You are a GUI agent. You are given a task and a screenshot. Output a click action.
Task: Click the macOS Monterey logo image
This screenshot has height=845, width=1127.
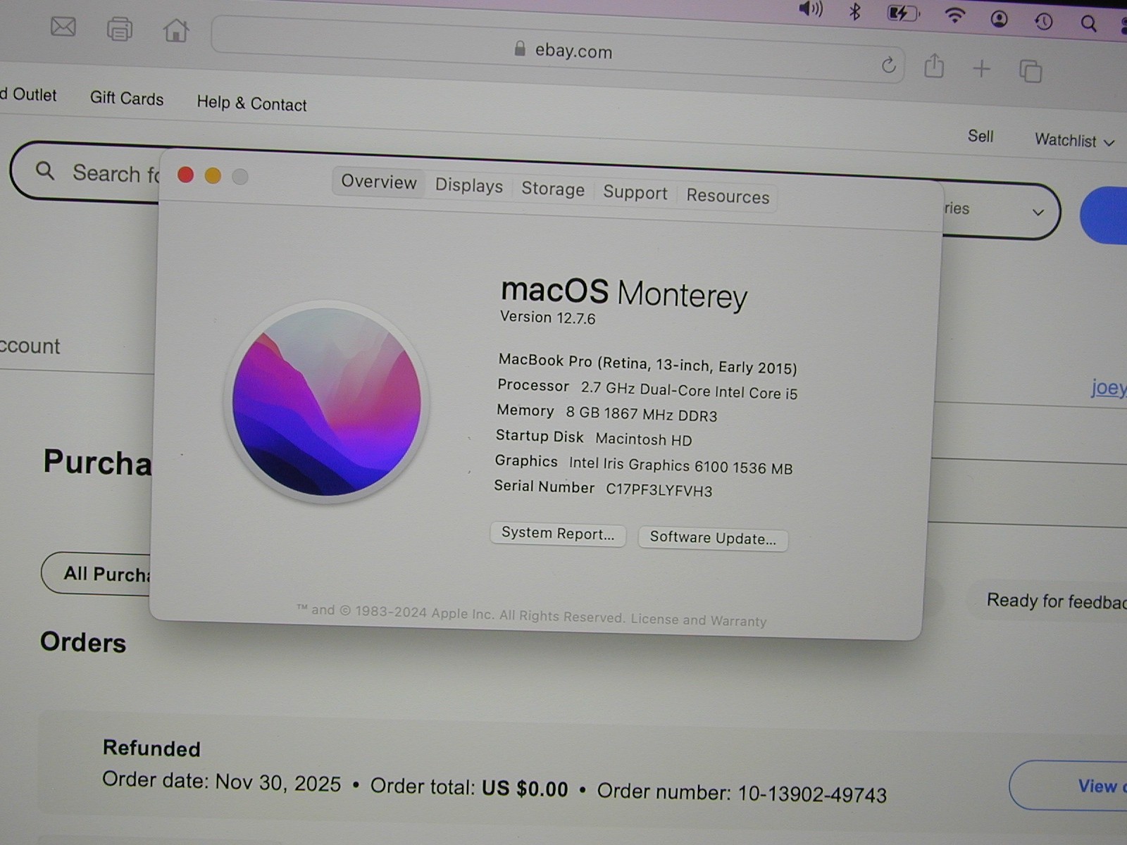tap(326, 402)
